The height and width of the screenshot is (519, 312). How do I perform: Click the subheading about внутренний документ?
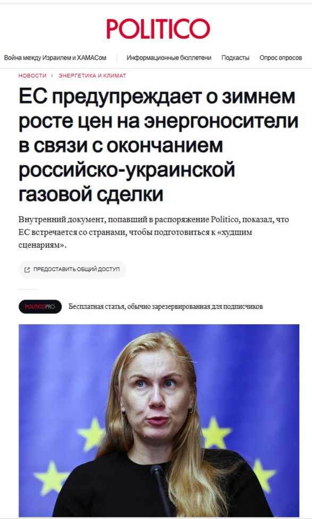pyautogui.click(x=154, y=232)
